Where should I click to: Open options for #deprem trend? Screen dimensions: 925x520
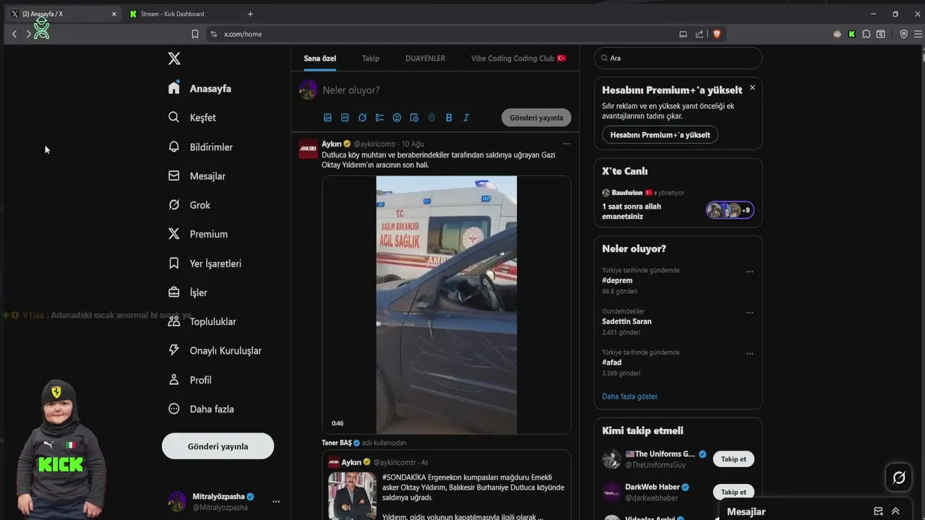[x=749, y=272]
